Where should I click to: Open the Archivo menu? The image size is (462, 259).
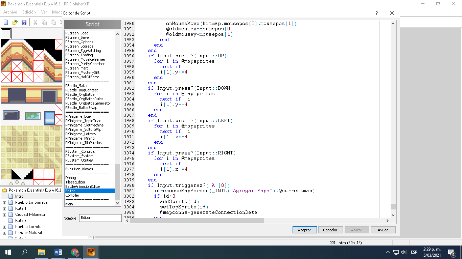pos(10,12)
